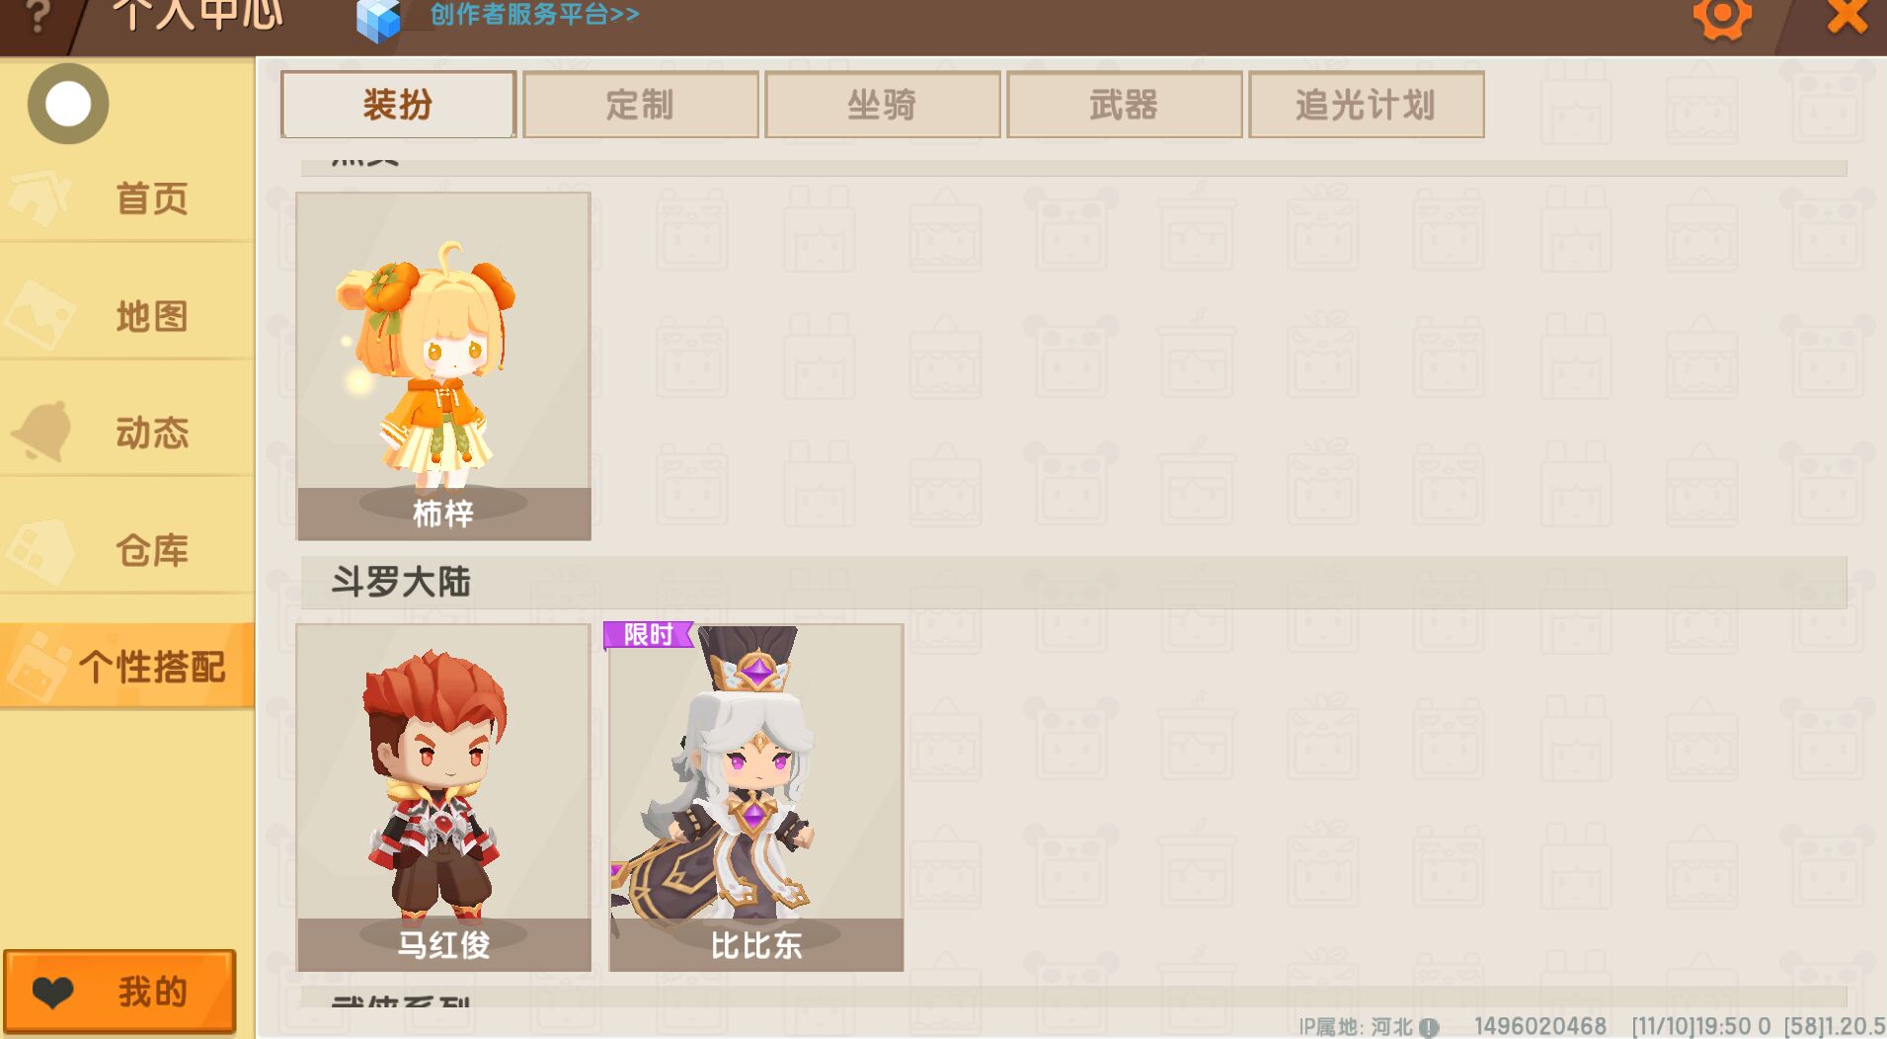
Task: Click the picture icon beside 地图
Action: (x=41, y=314)
